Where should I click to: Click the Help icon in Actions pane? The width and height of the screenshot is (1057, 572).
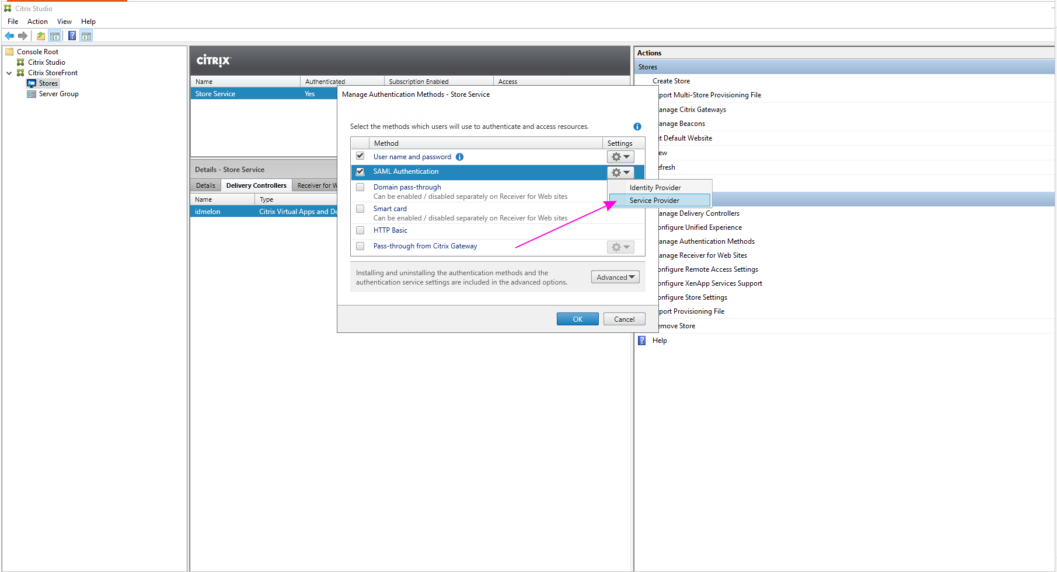point(642,341)
